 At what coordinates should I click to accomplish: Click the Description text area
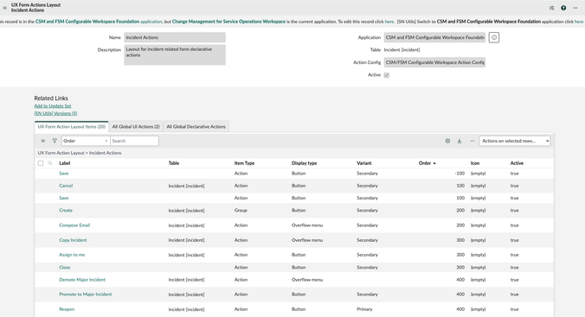tap(175, 54)
